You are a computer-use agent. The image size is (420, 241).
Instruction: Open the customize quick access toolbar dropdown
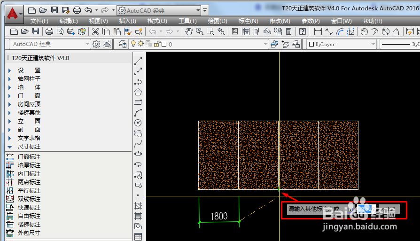pos(205,10)
